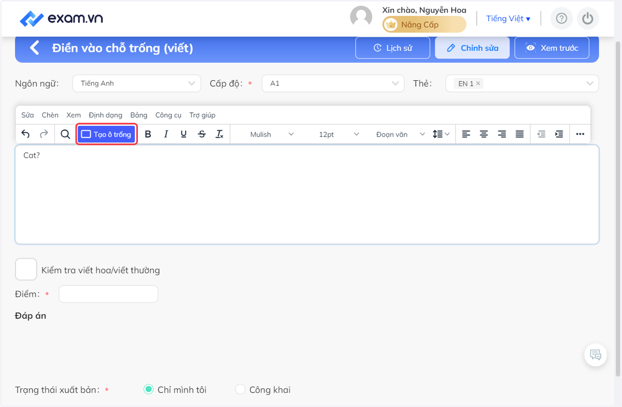The width and height of the screenshot is (622, 407).
Task: Open the Bảng menu
Action: [x=139, y=115]
